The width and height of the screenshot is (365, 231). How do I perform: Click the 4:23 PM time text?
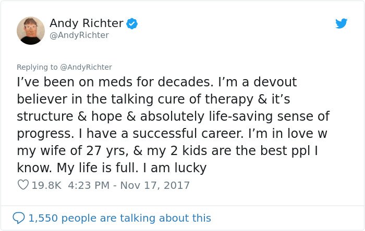point(89,185)
